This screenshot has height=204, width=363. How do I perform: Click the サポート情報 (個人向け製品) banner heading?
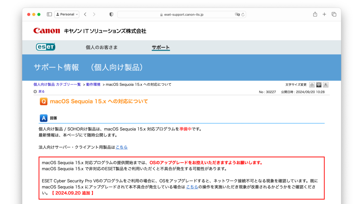pyautogui.click(x=88, y=67)
